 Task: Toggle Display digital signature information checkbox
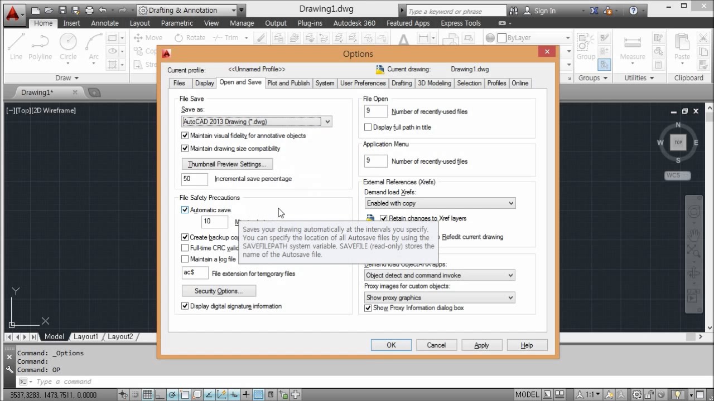185,306
